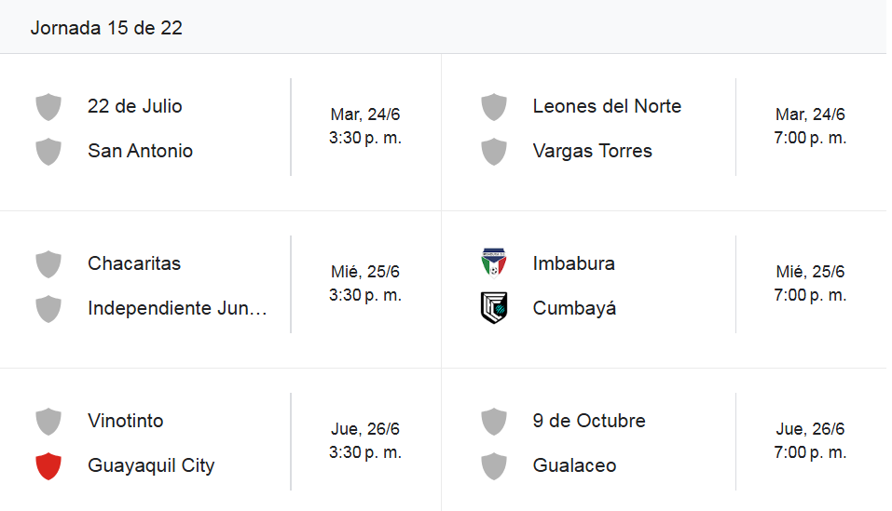Image resolution: width=892 pixels, height=511 pixels.
Task: Click the gray shield beside Vinotinto
Action: 48,422
